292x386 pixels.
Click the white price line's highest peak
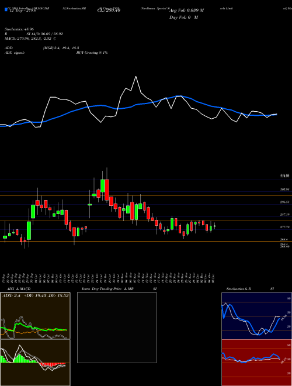click(x=135, y=77)
